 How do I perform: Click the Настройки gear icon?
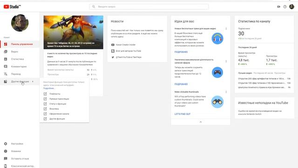tap(6, 144)
